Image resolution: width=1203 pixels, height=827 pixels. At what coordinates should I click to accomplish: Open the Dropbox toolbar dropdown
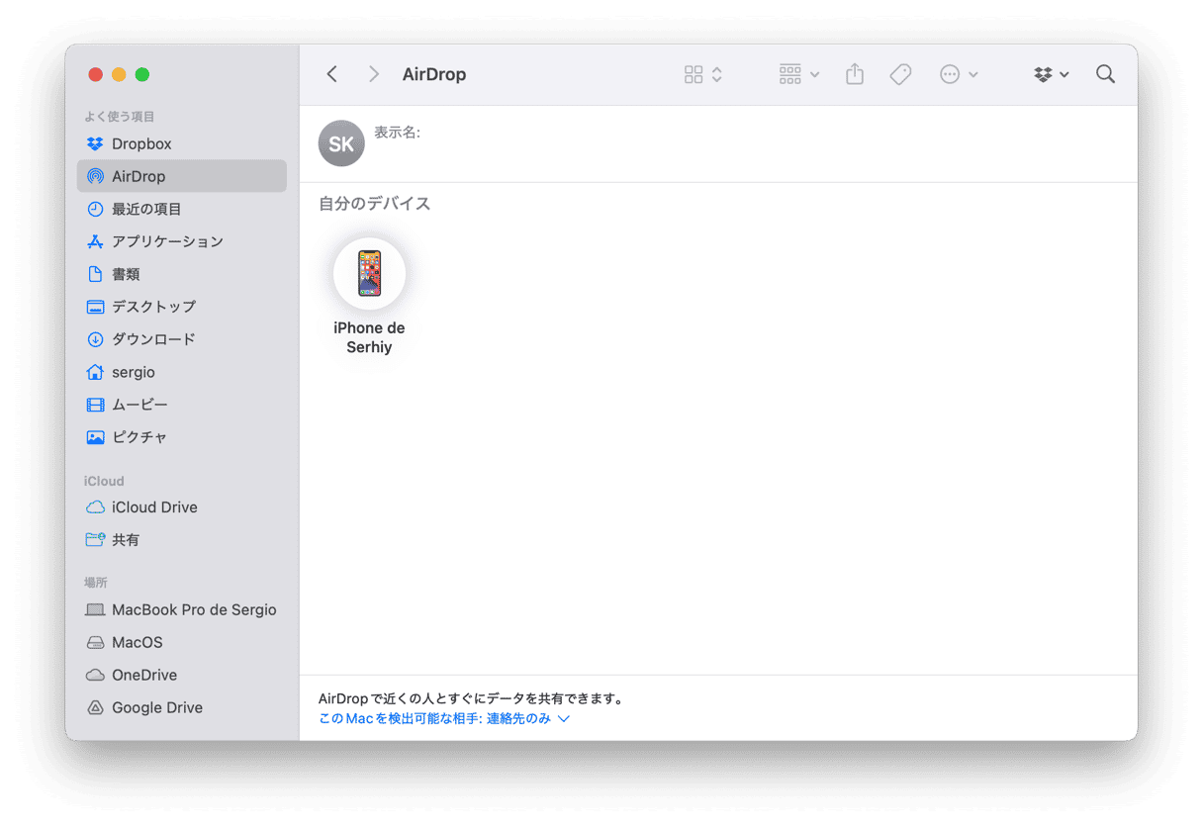tap(1052, 74)
